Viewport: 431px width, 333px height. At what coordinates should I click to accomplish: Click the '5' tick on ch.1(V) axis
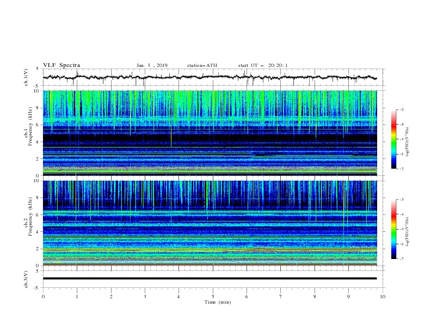tap(38, 69)
